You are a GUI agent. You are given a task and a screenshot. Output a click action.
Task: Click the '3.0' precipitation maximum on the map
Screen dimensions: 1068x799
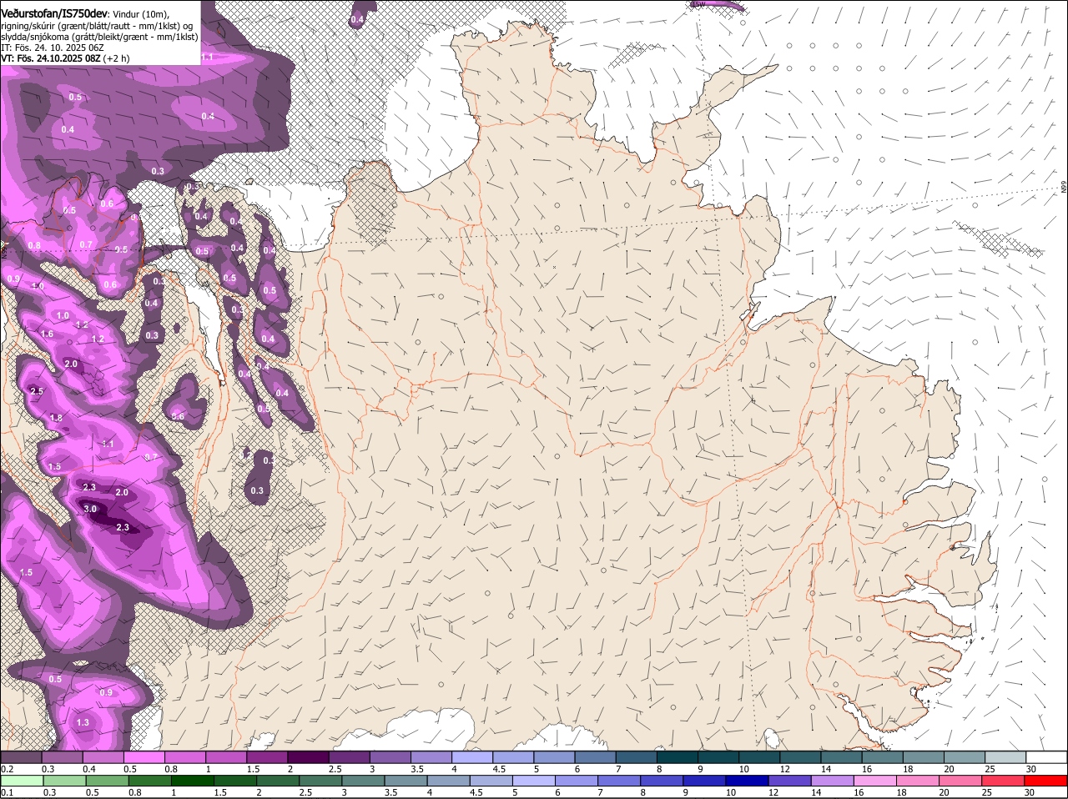[91, 509]
